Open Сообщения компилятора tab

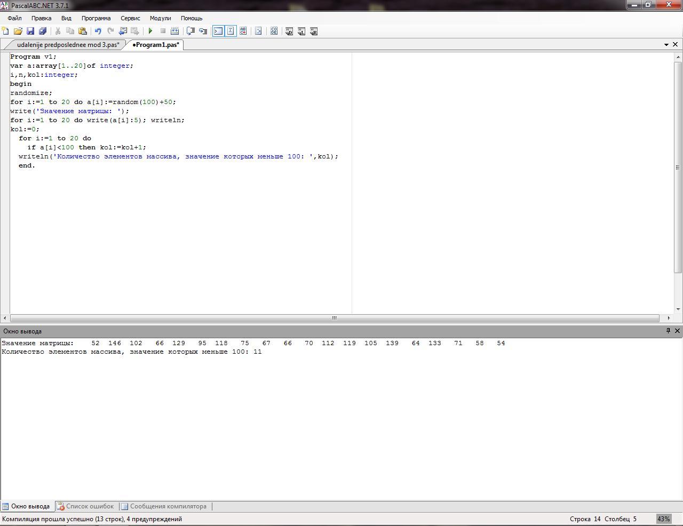pyautogui.click(x=164, y=506)
